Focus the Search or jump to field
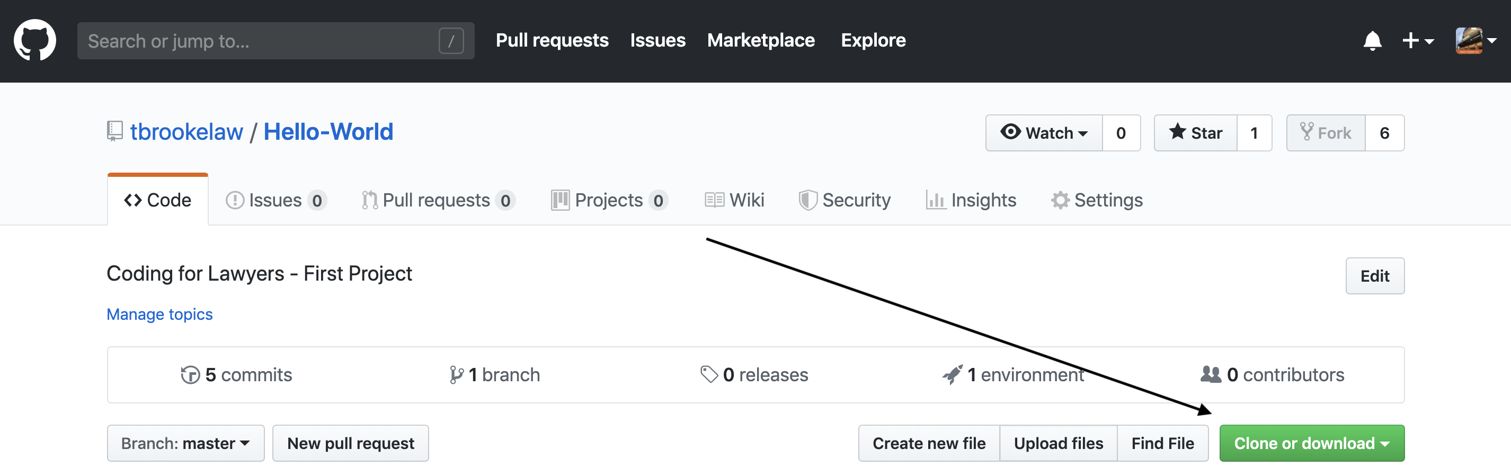 coord(275,40)
